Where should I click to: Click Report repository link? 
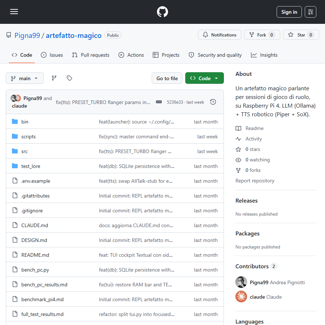(255, 181)
